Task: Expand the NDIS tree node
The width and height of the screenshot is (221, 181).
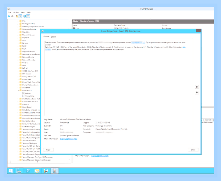Action: pyautogui.click(x=18, y=49)
